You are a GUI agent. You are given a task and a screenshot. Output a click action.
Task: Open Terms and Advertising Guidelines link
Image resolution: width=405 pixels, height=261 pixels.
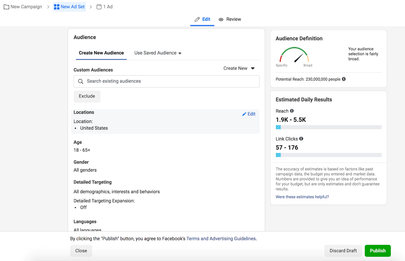coord(221,238)
